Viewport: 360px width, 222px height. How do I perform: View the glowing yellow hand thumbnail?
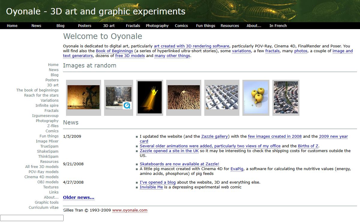click(x=150, y=97)
